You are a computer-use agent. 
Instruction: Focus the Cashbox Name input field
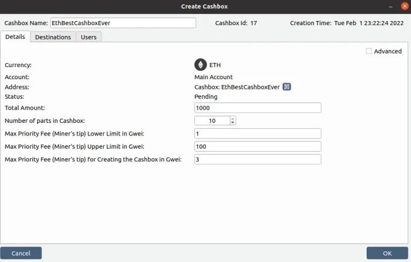pos(123,23)
